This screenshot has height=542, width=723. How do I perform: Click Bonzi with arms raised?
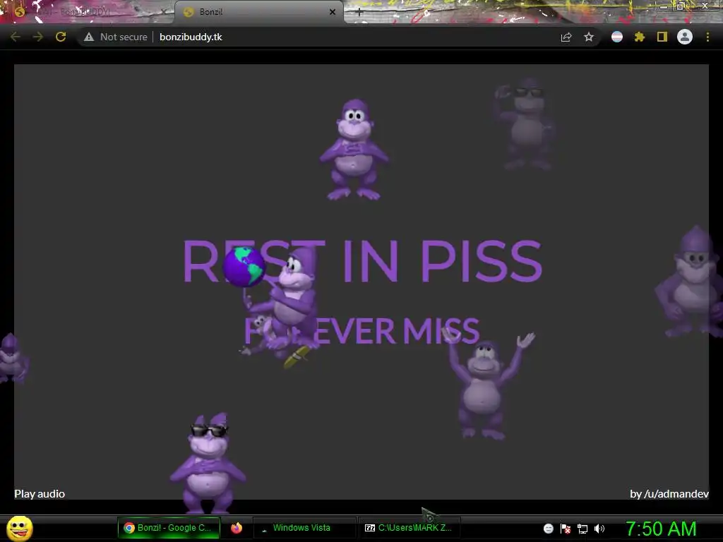point(486,383)
